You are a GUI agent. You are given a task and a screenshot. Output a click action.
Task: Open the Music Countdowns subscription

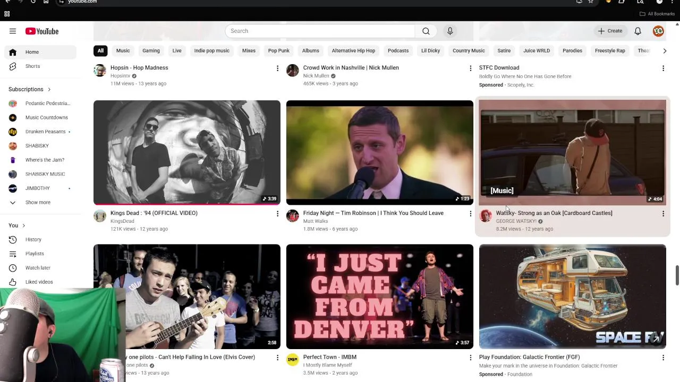coord(40,117)
